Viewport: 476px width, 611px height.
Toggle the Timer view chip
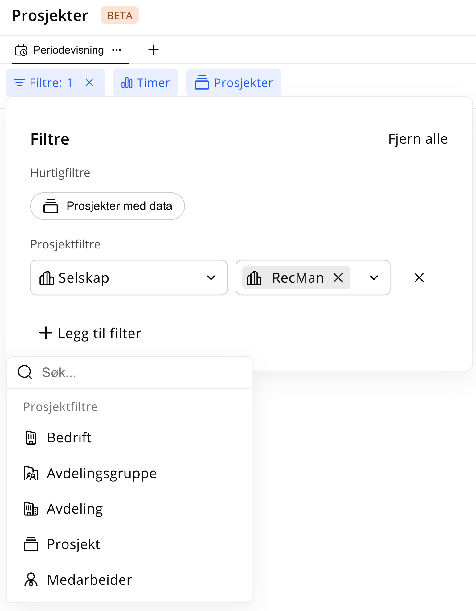[x=146, y=83]
